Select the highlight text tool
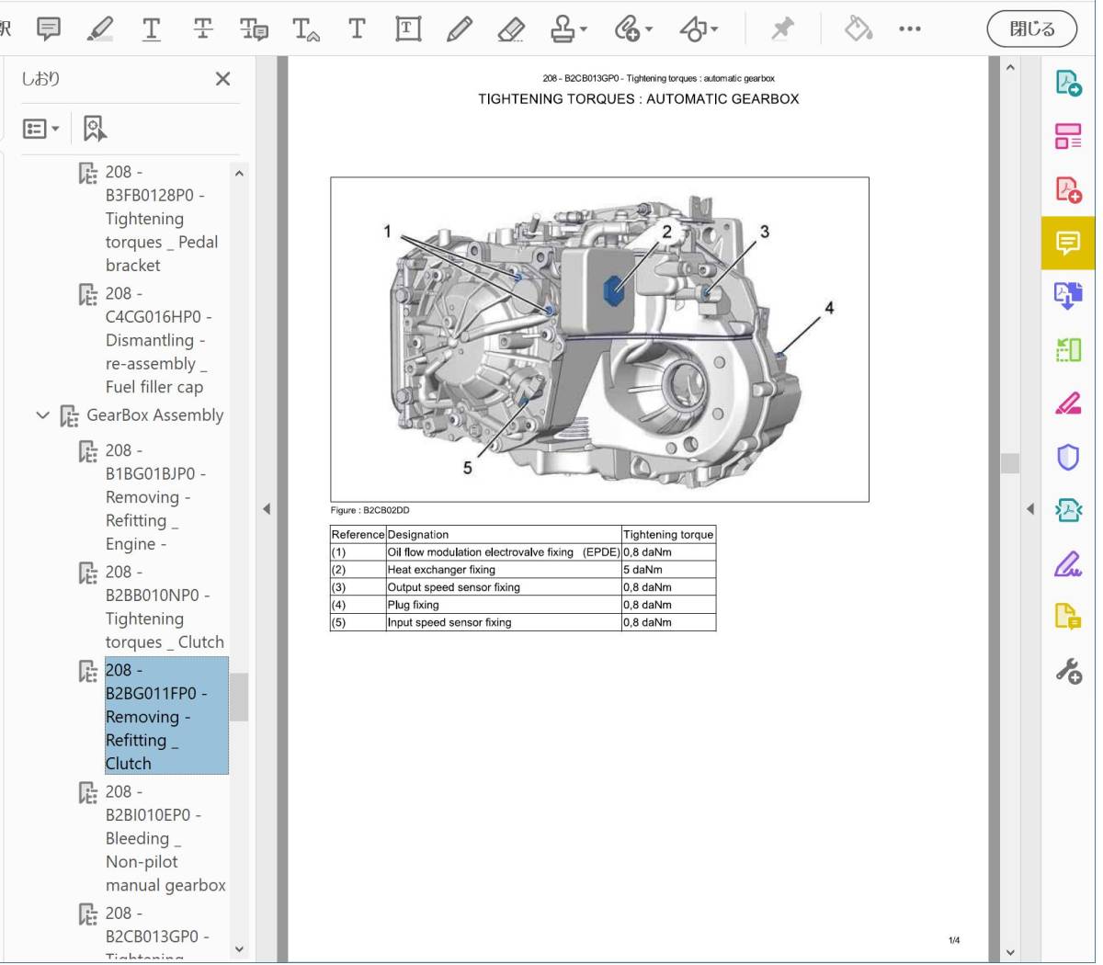This screenshot has height=965, width=1103. (99, 28)
